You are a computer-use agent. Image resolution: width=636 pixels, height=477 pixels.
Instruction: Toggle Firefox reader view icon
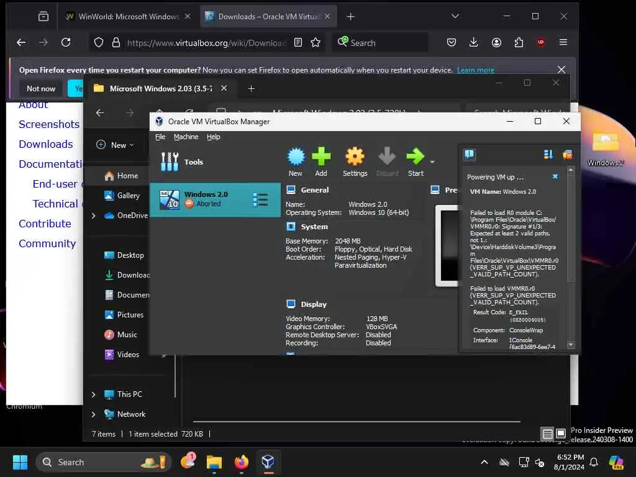[x=298, y=43]
